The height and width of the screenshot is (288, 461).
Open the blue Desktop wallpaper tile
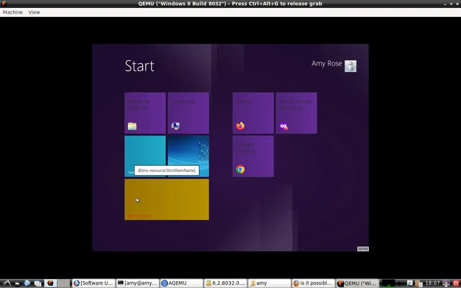(x=188, y=156)
